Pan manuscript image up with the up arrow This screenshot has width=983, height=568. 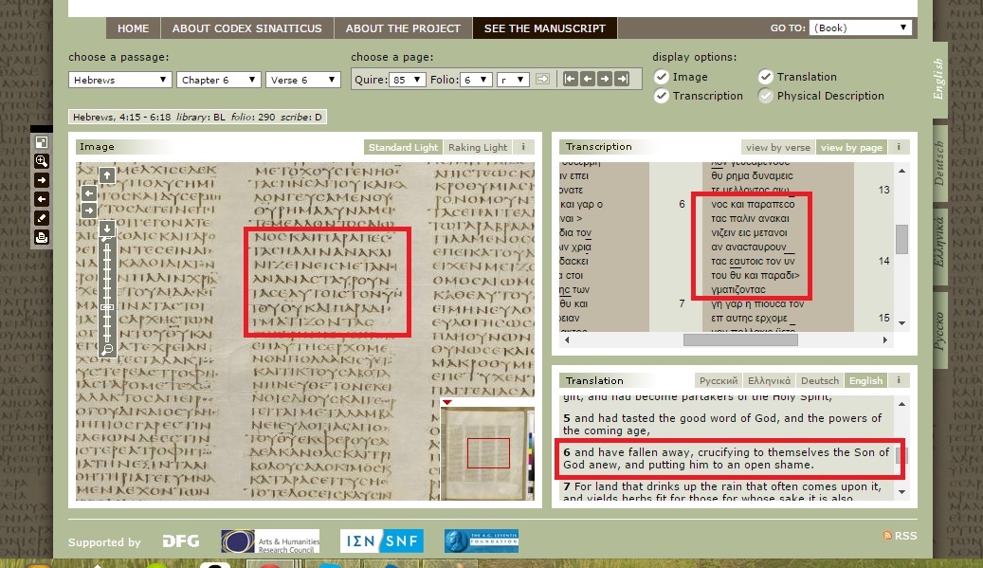coord(106,175)
